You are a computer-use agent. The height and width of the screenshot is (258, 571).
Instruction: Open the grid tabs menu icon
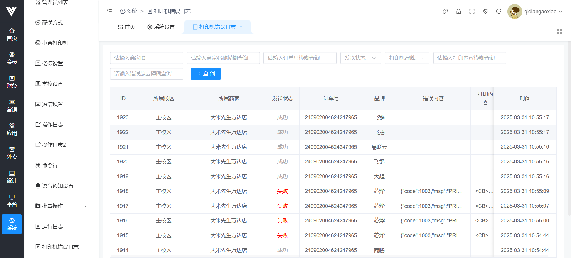[560, 32]
